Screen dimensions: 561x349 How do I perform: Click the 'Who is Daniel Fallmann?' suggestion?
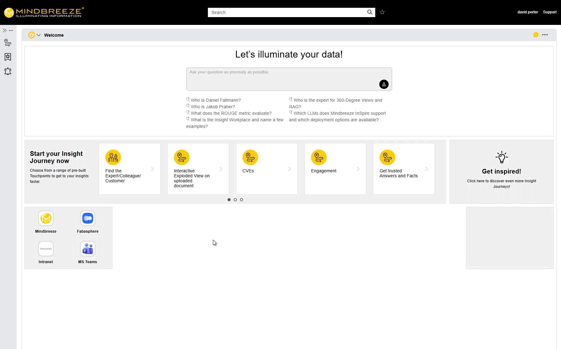tap(216, 100)
